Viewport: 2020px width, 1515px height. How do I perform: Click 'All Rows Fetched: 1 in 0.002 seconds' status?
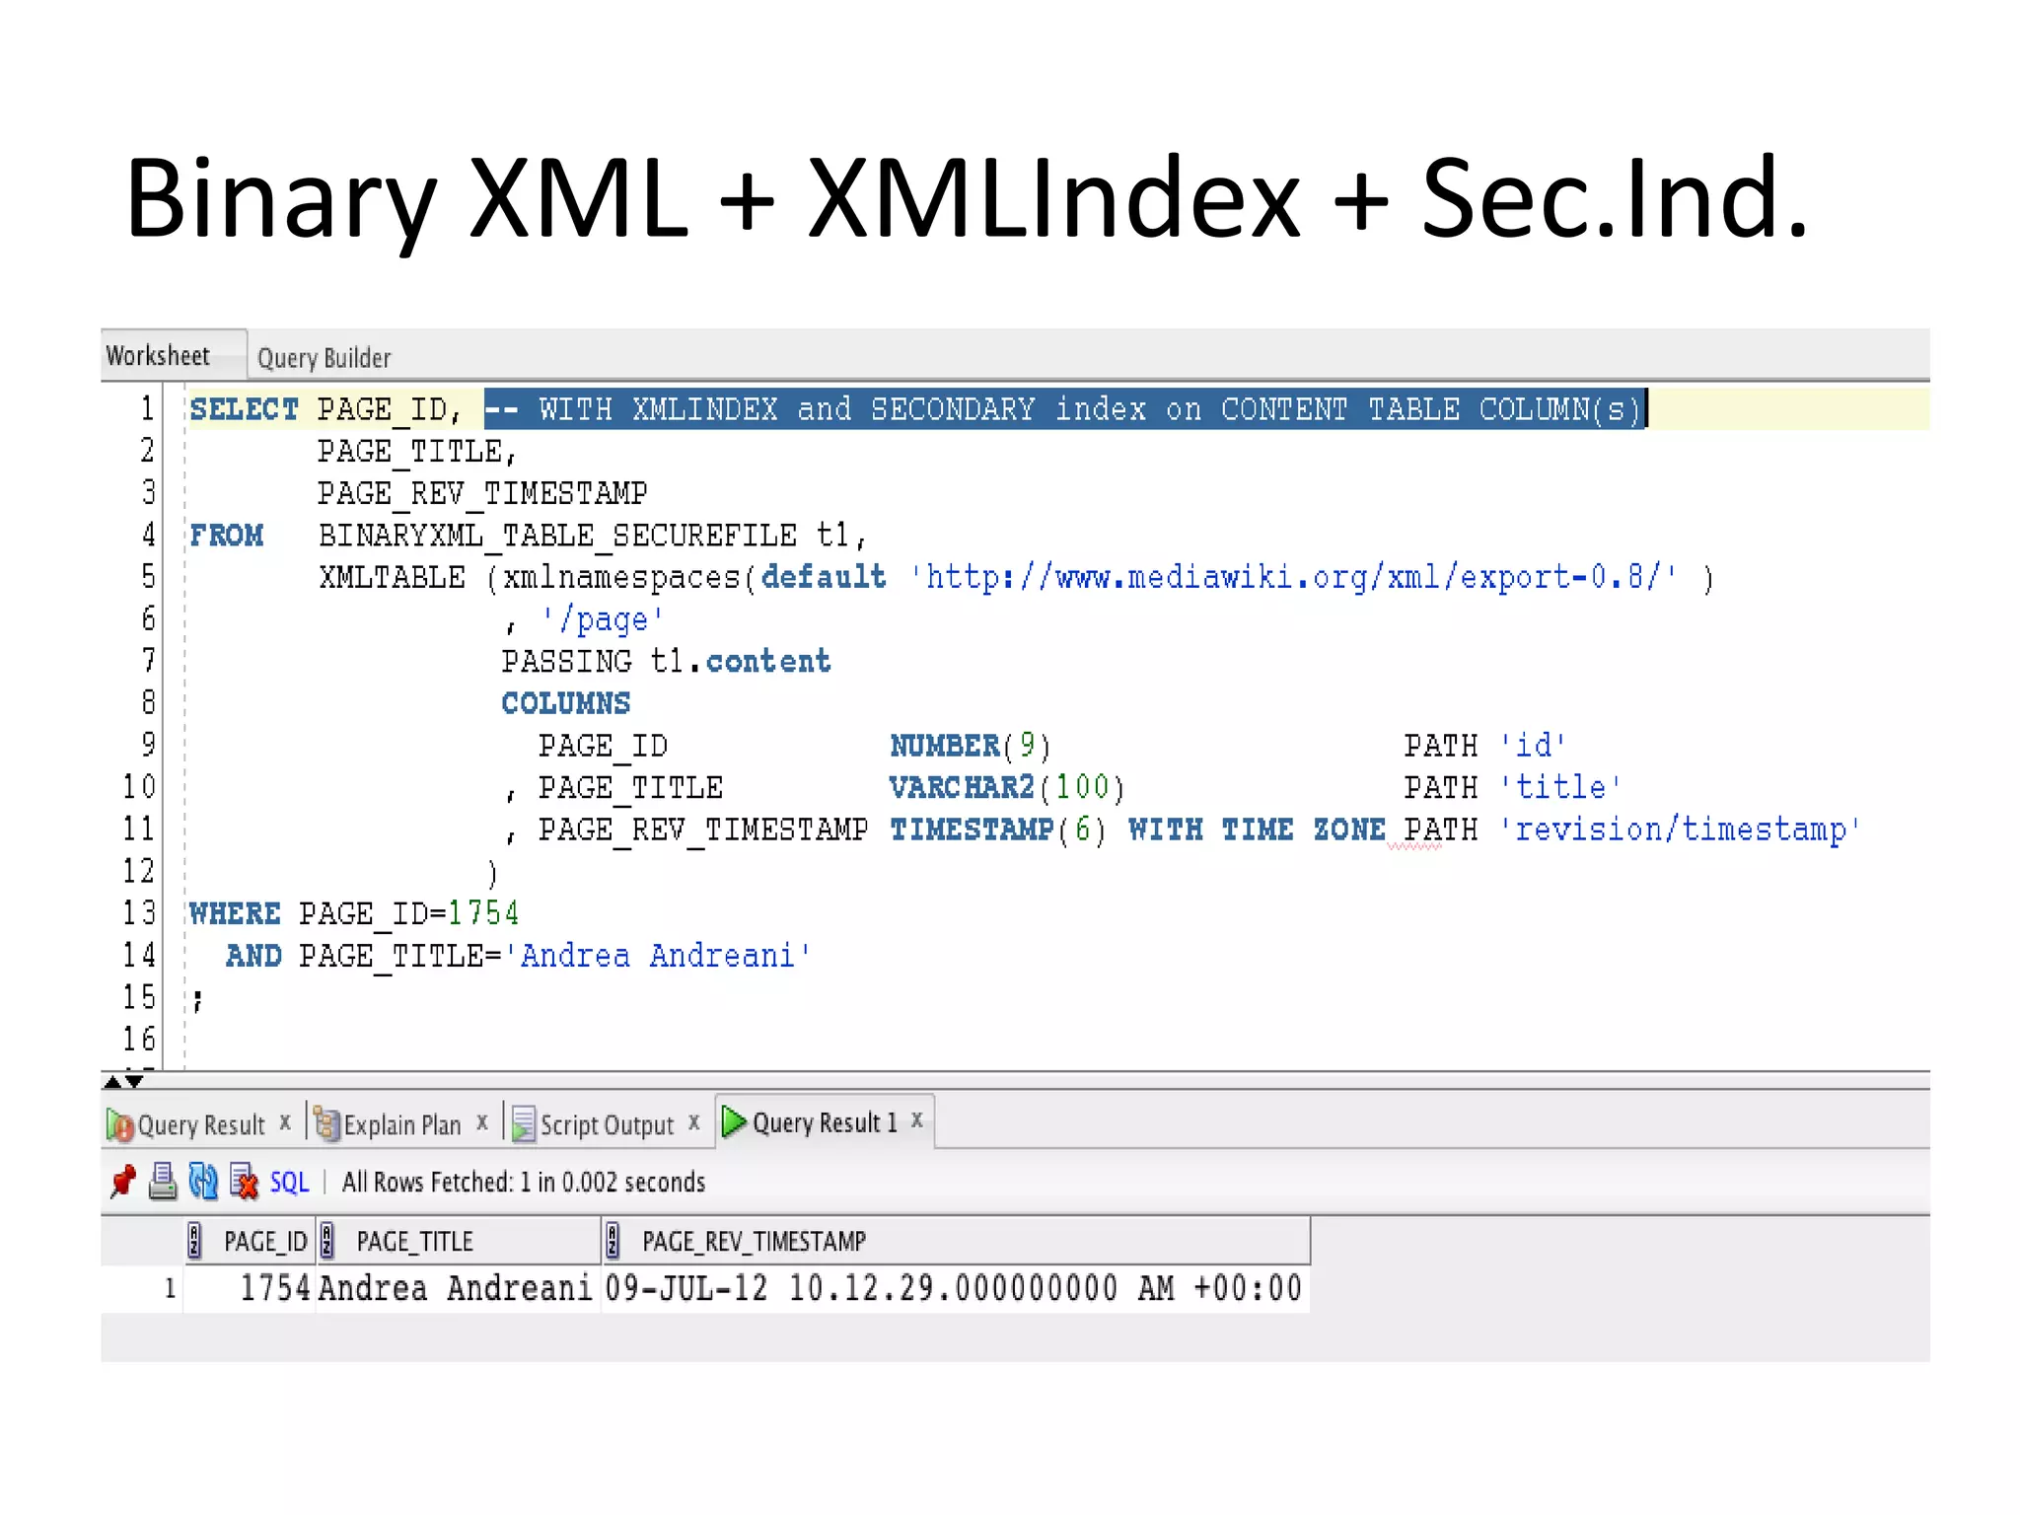[x=524, y=1182]
